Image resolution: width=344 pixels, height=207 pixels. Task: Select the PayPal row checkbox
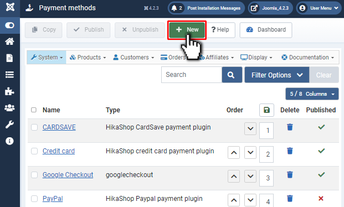tap(34, 199)
